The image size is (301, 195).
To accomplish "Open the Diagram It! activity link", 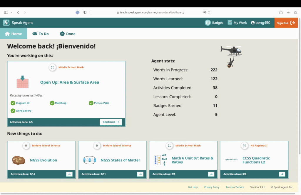I will click(23, 103).
